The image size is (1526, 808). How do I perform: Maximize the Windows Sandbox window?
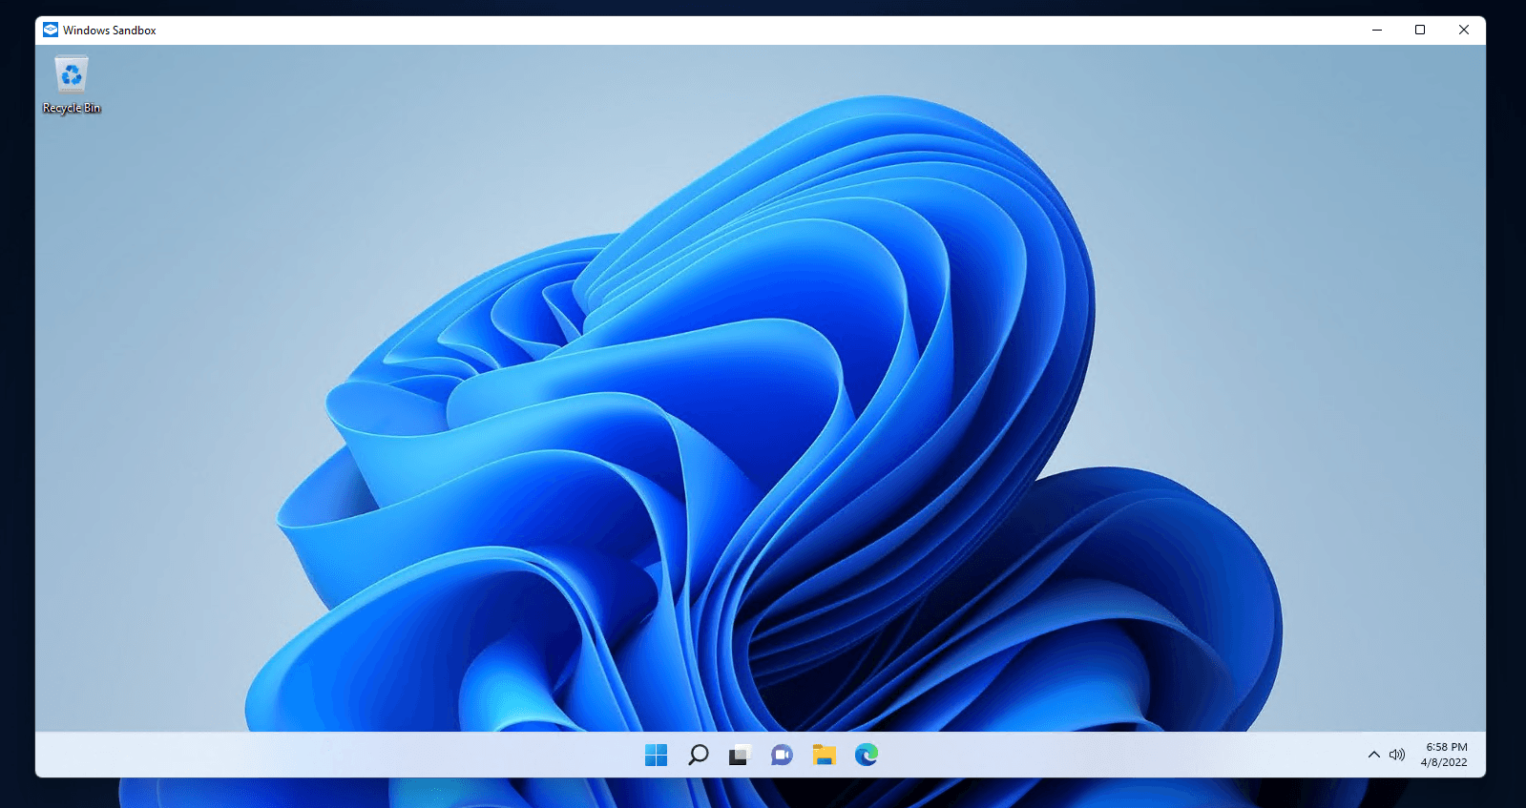tap(1420, 30)
